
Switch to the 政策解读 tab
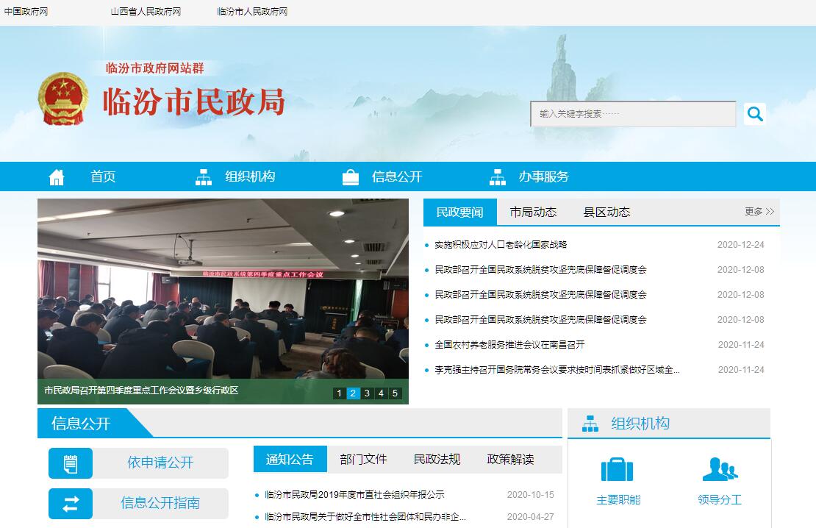point(510,460)
